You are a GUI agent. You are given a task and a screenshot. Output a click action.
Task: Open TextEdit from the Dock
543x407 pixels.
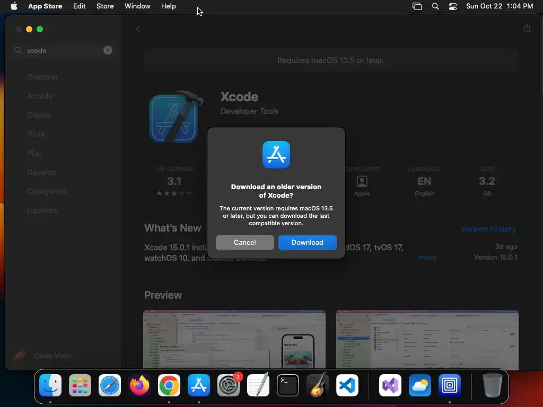pos(258,385)
